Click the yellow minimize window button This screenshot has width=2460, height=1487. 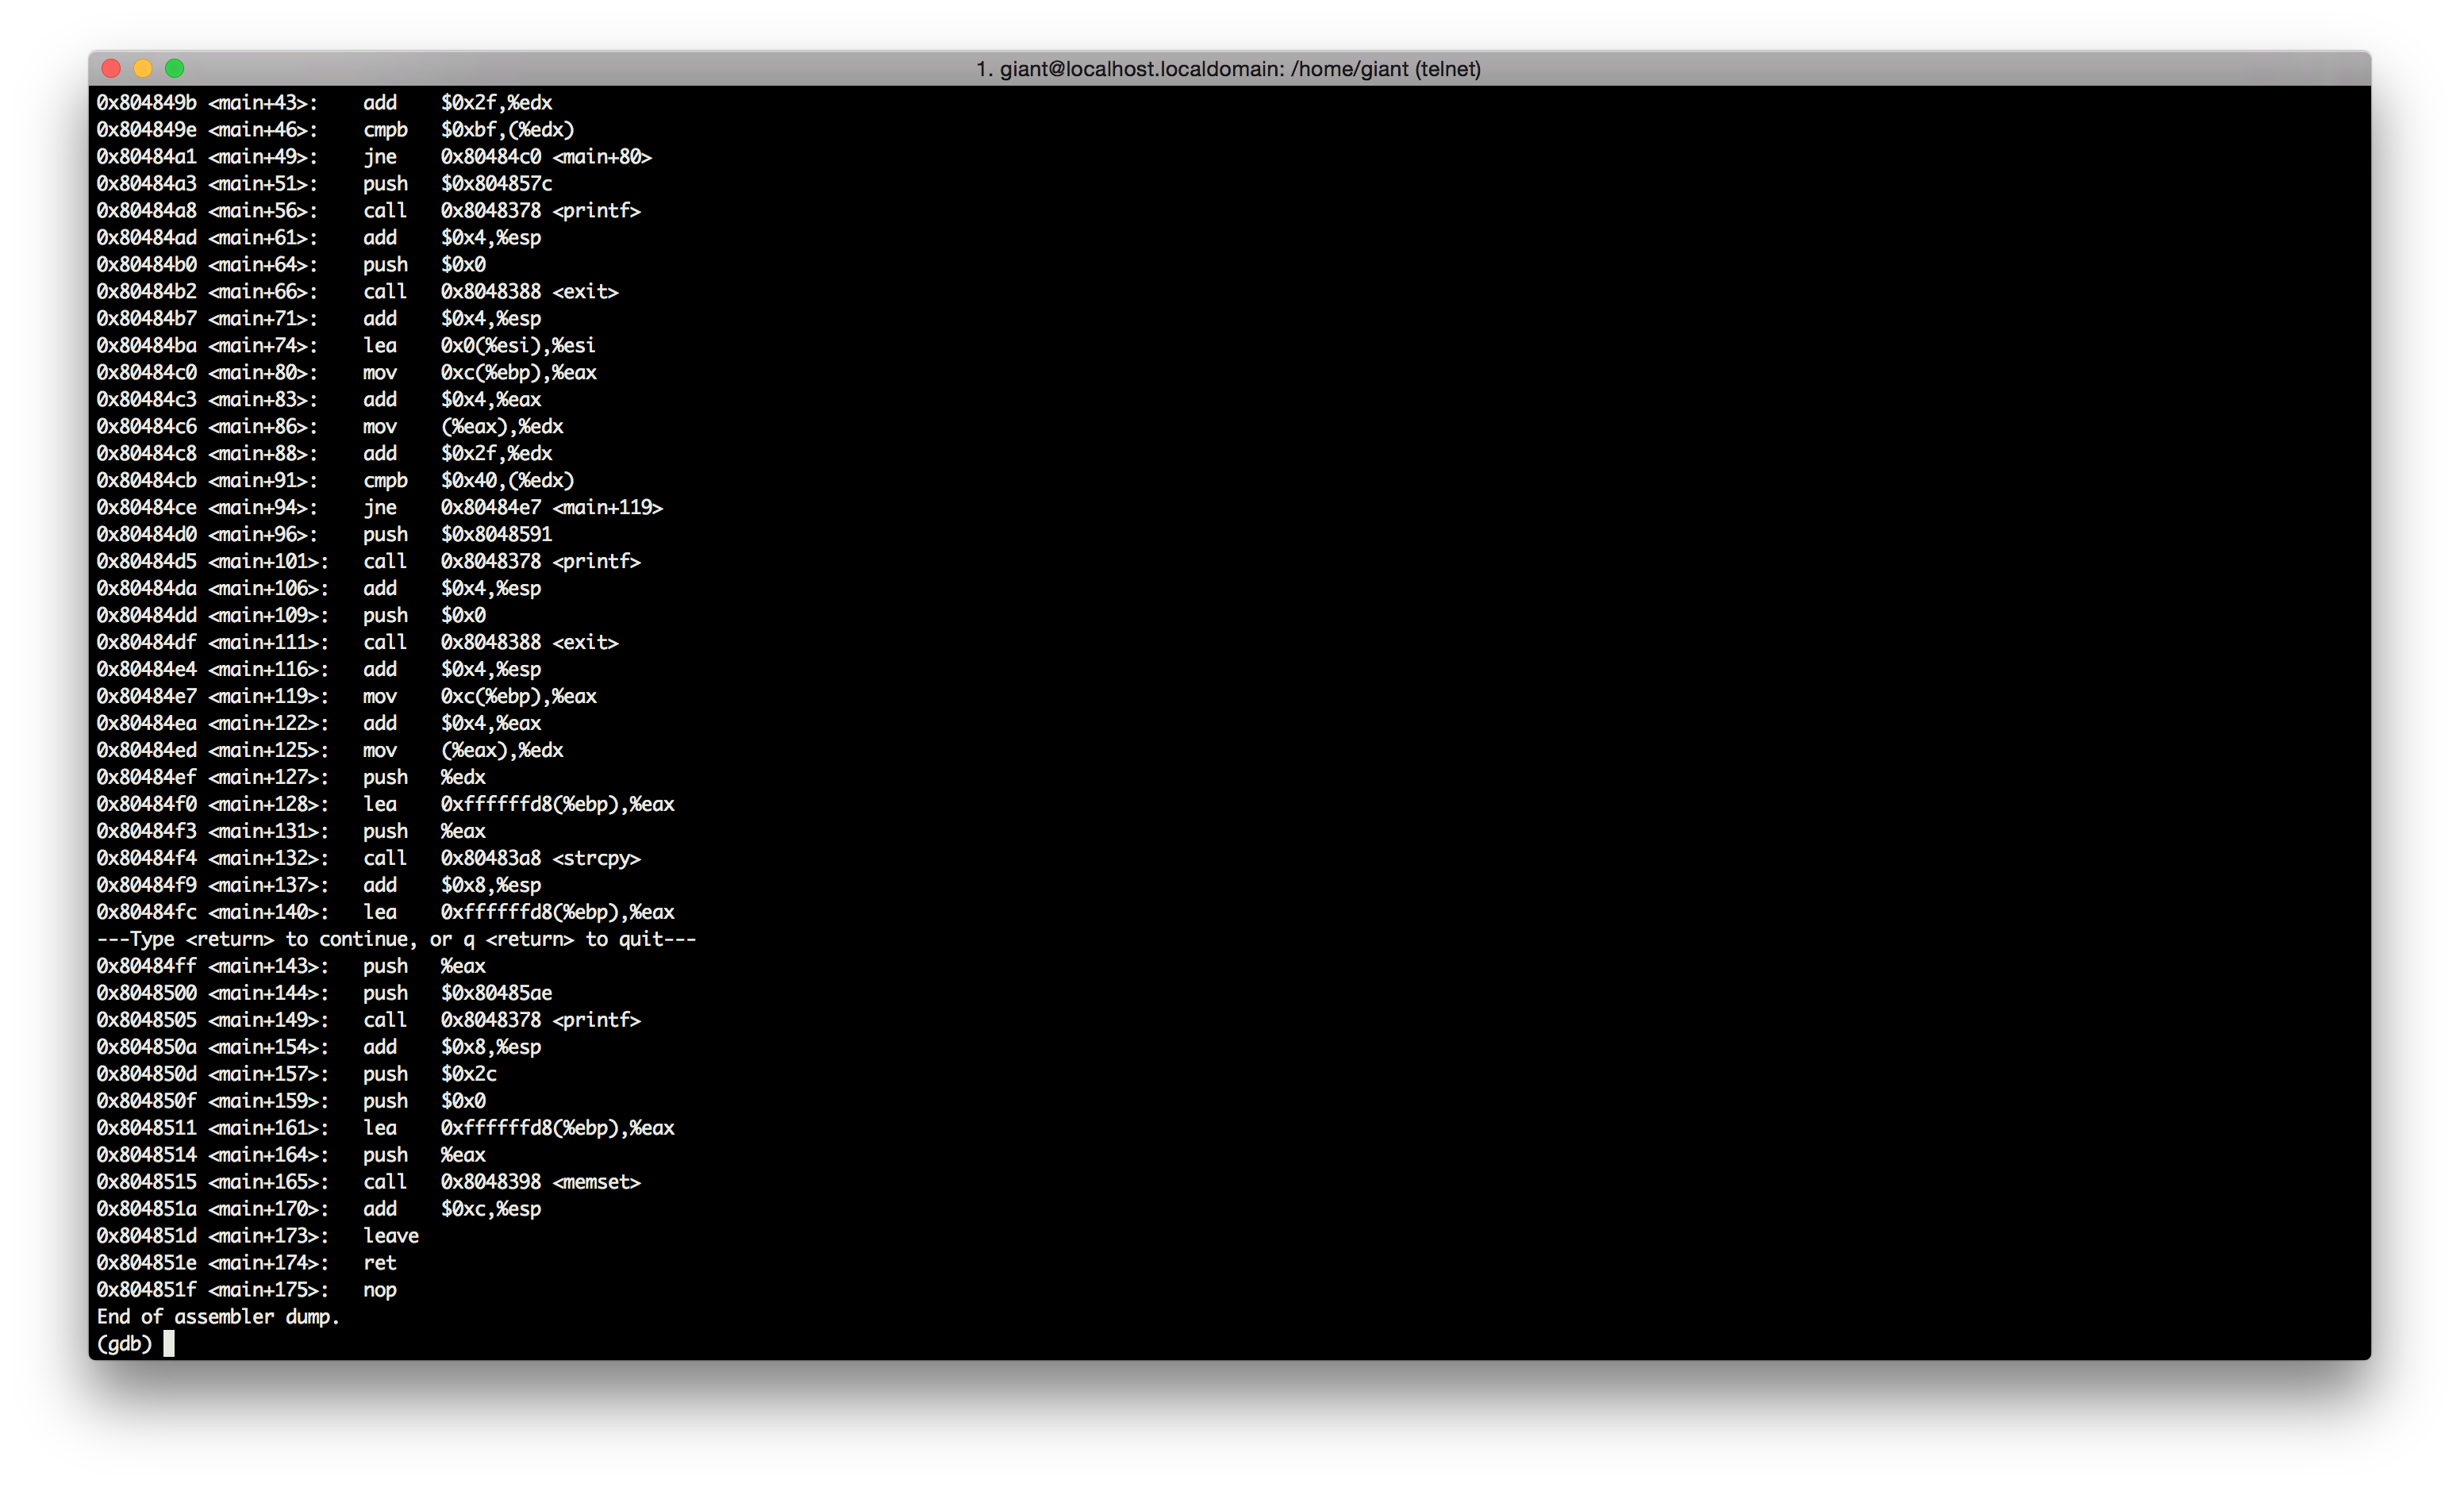[x=143, y=68]
